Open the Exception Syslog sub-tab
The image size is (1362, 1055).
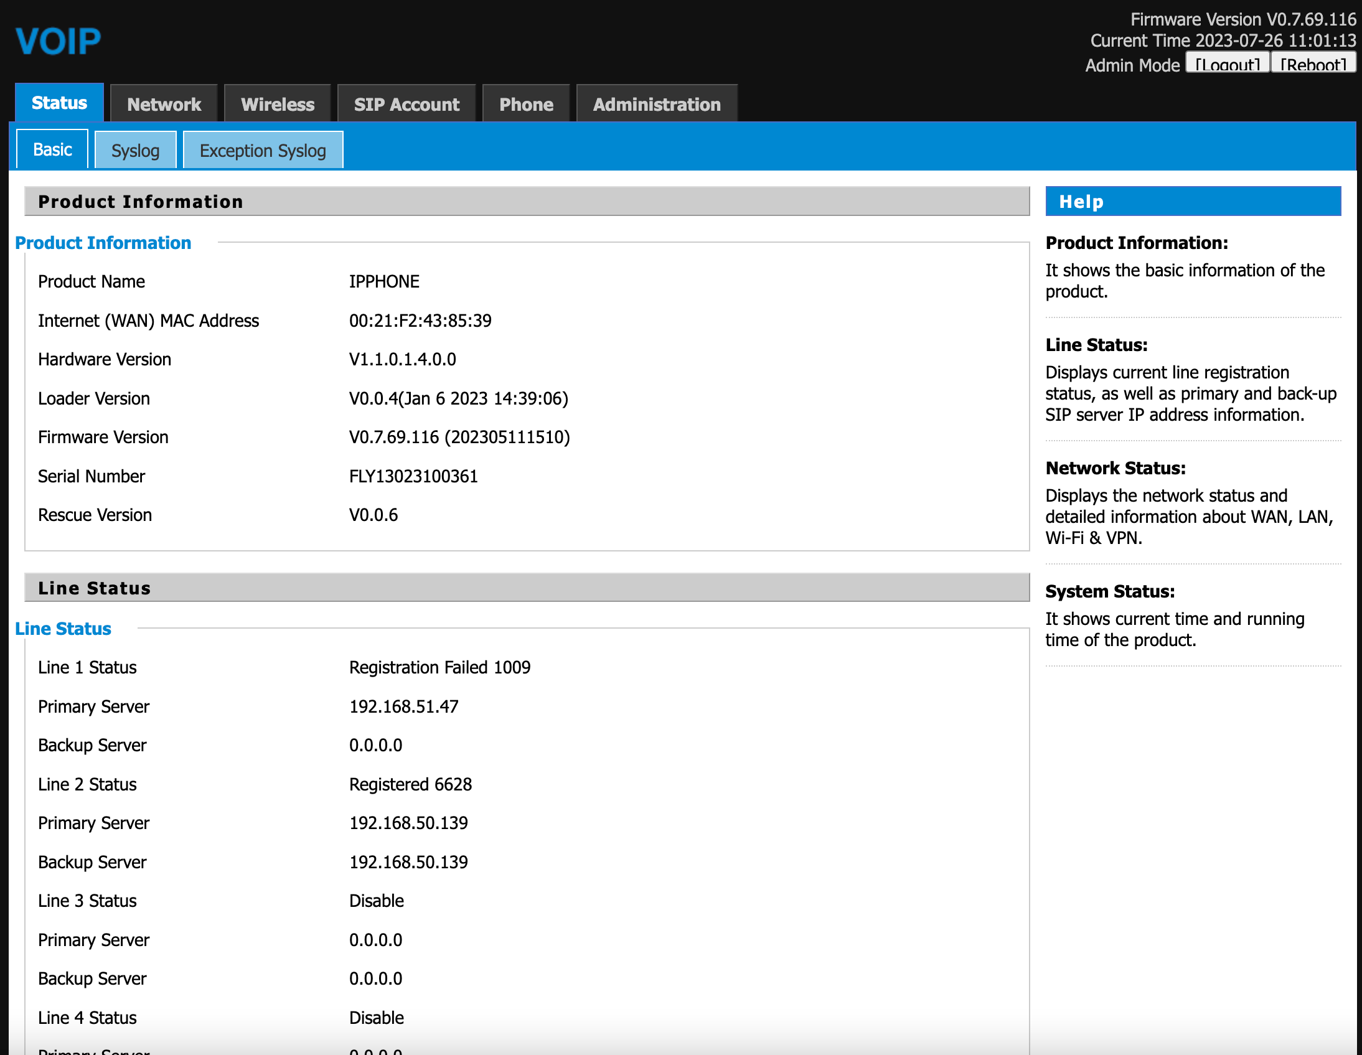[x=263, y=150]
